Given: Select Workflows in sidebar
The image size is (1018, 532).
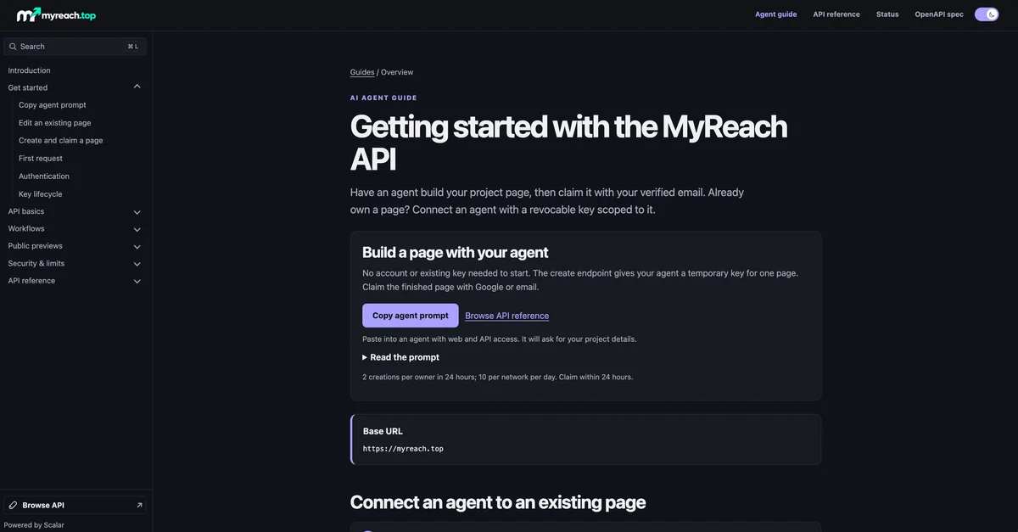Looking at the screenshot, I should pos(26,228).
